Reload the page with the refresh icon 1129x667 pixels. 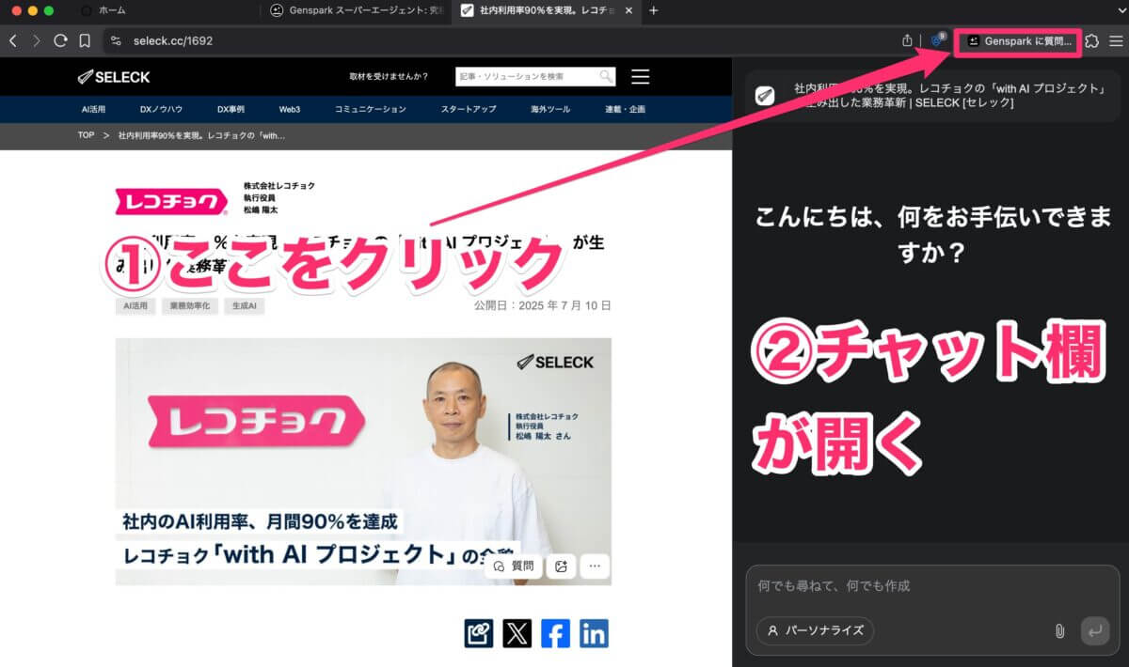(x=60, y=40)
